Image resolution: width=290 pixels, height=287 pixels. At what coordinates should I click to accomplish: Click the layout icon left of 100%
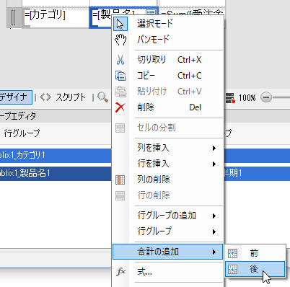click(x=230, y=98)
